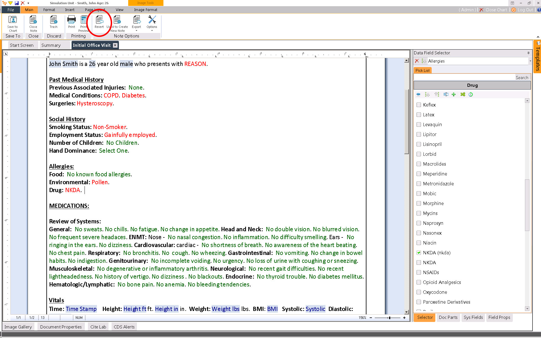Check the Keflex checkbox
541x338 pixels.
(x=419, y=105)
